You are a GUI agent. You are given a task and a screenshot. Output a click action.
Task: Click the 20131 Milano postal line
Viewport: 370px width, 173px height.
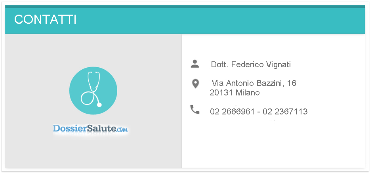[x=235, y=93]
